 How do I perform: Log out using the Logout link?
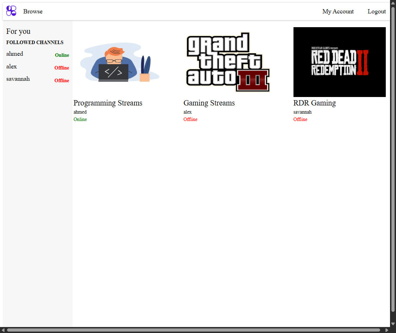[377, 11]
